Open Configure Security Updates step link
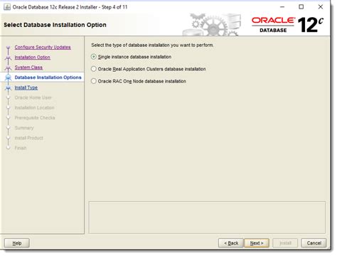The height and width of the screenshot is (256, 337). [x=43, y=47]
